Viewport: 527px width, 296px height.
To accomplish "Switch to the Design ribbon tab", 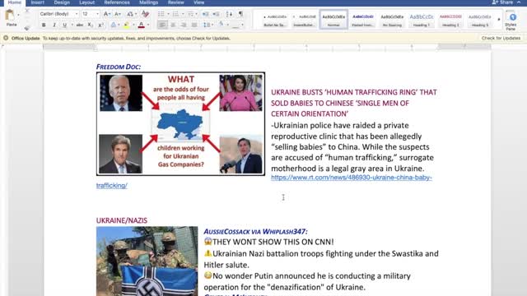I will (x=62, y=2).
